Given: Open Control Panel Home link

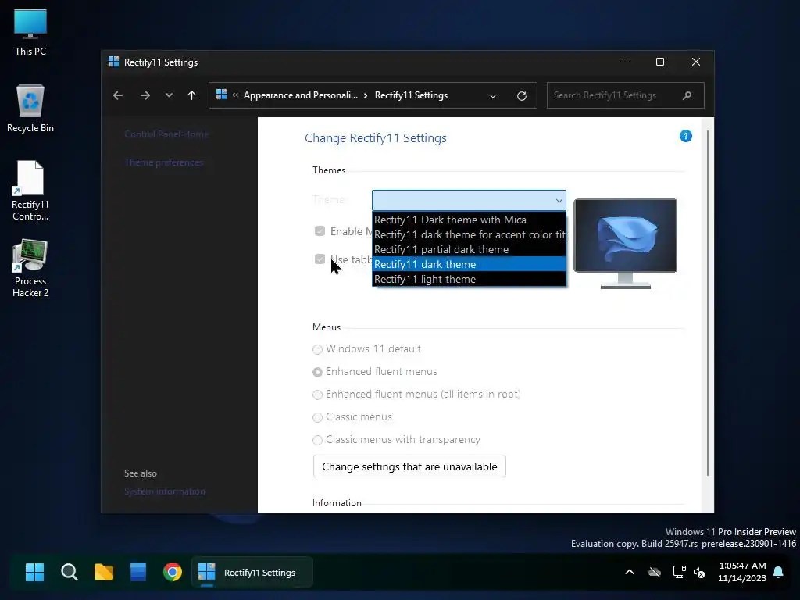Looking at the screenshot, I should click(166, 134).
